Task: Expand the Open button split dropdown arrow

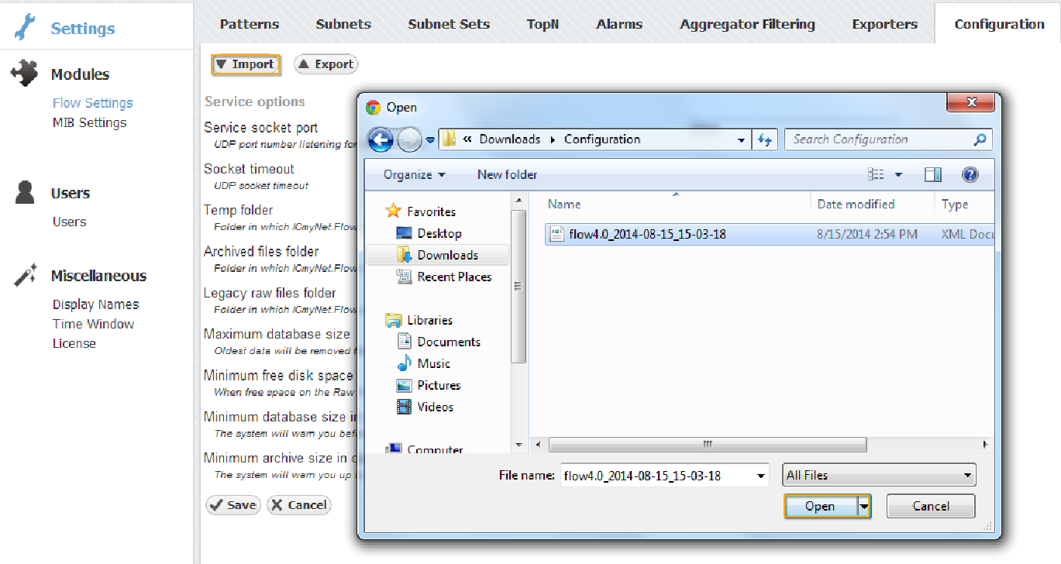Action: pyautogui.click(x=863, y=505)
